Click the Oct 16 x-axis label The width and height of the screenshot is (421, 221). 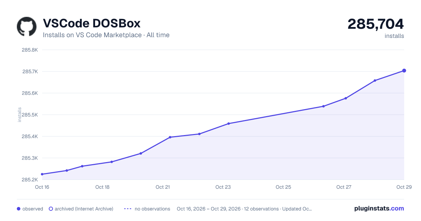click(x=42, y=187)
